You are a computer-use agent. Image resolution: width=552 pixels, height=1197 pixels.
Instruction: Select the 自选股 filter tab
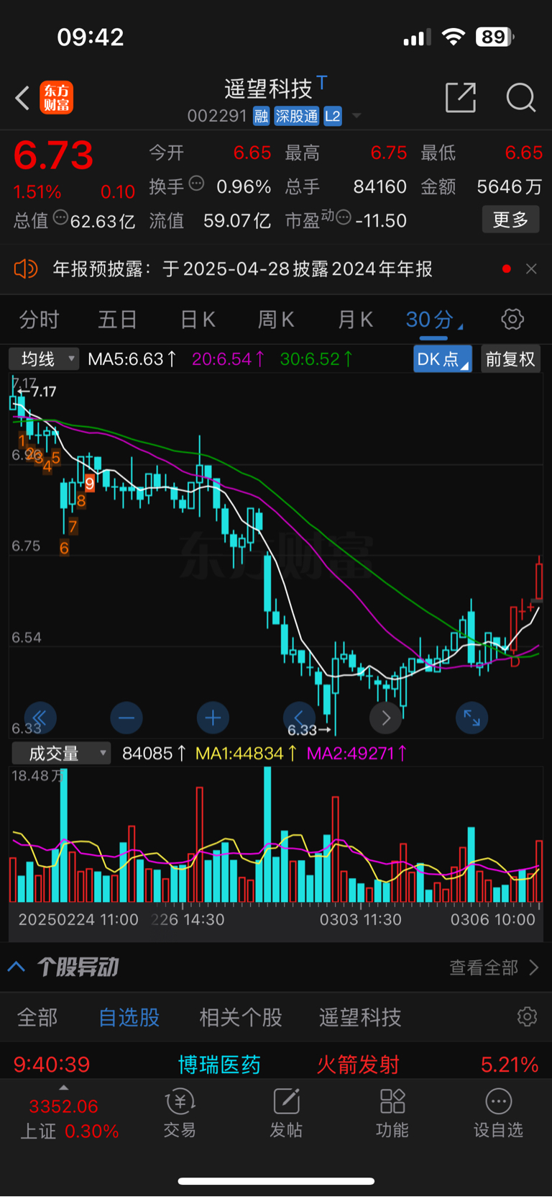click(129, 1017)
